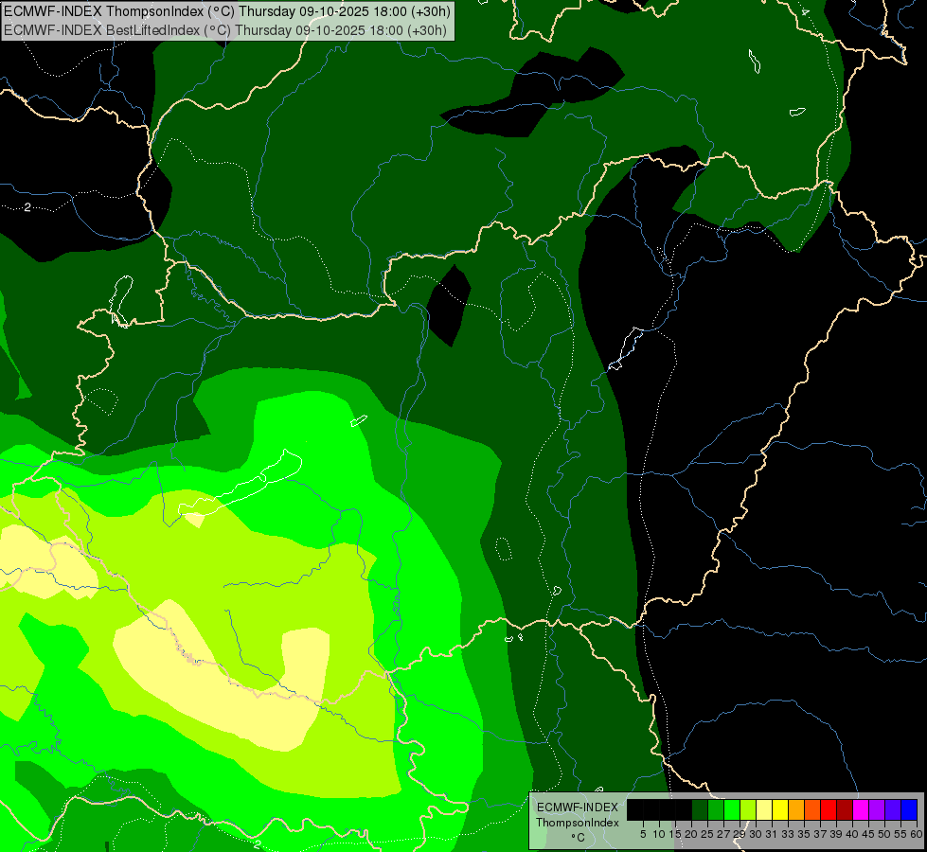927x852 pixels.
Task: Click the blue legend swatch at far right
Action: pos(909,809)
